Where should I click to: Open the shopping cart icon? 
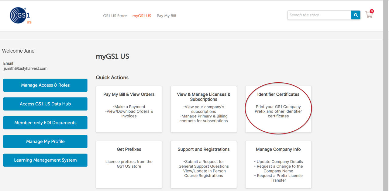[369, 15]
